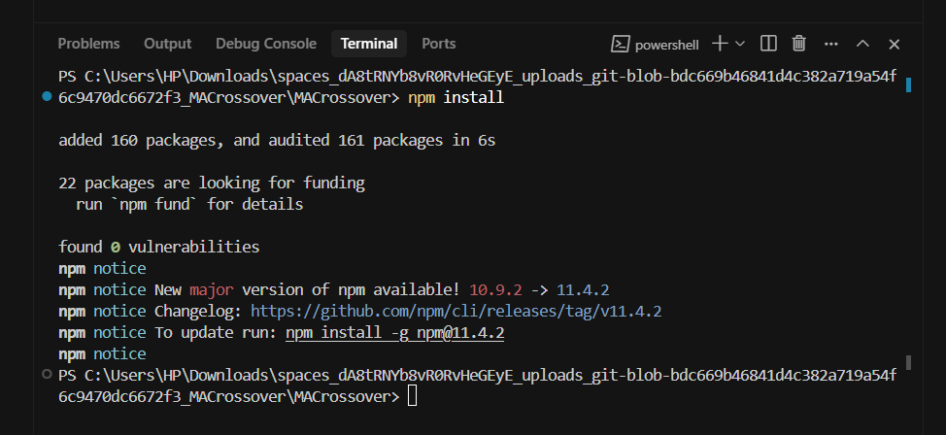Screen dimensions: 946x435
Task: Show the Debug Console tab
Action: click(266, 44)
